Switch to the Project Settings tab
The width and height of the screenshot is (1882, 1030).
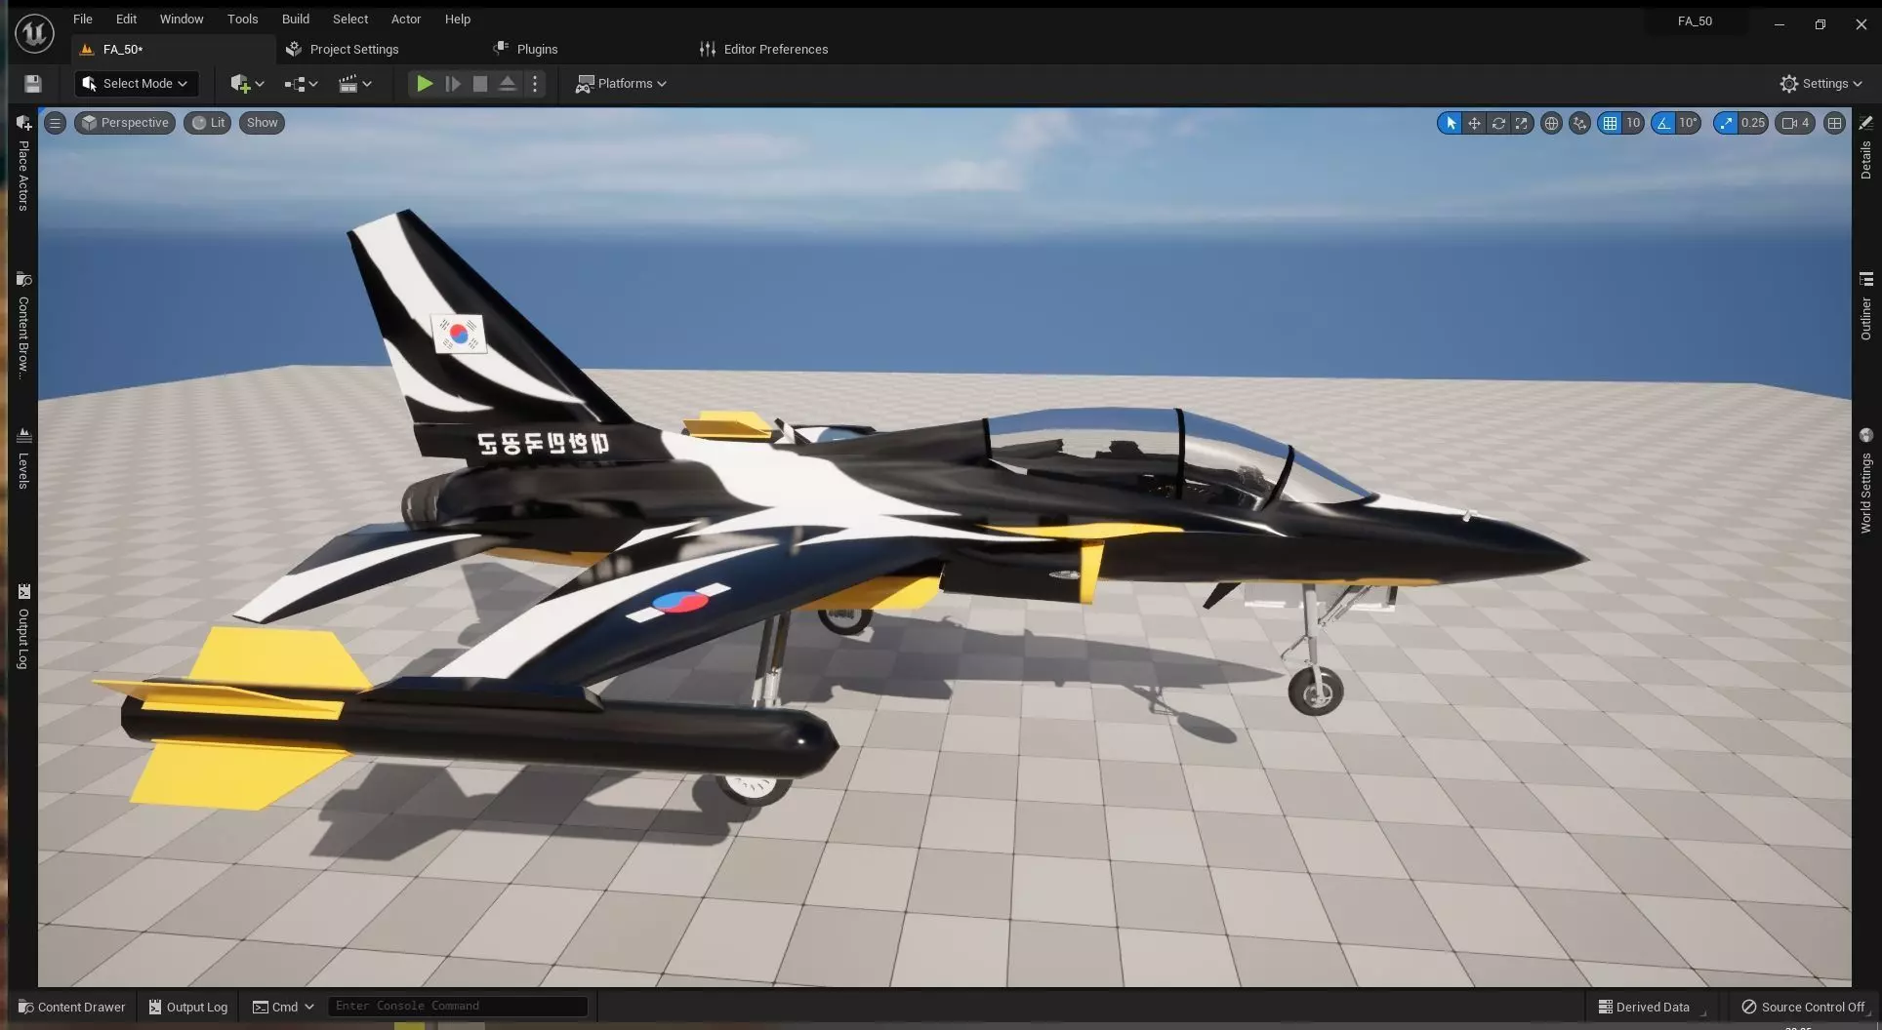[343, 49]
